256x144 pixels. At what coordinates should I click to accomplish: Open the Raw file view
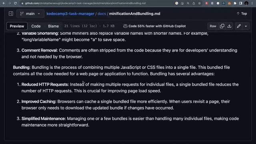coord(213,26)
